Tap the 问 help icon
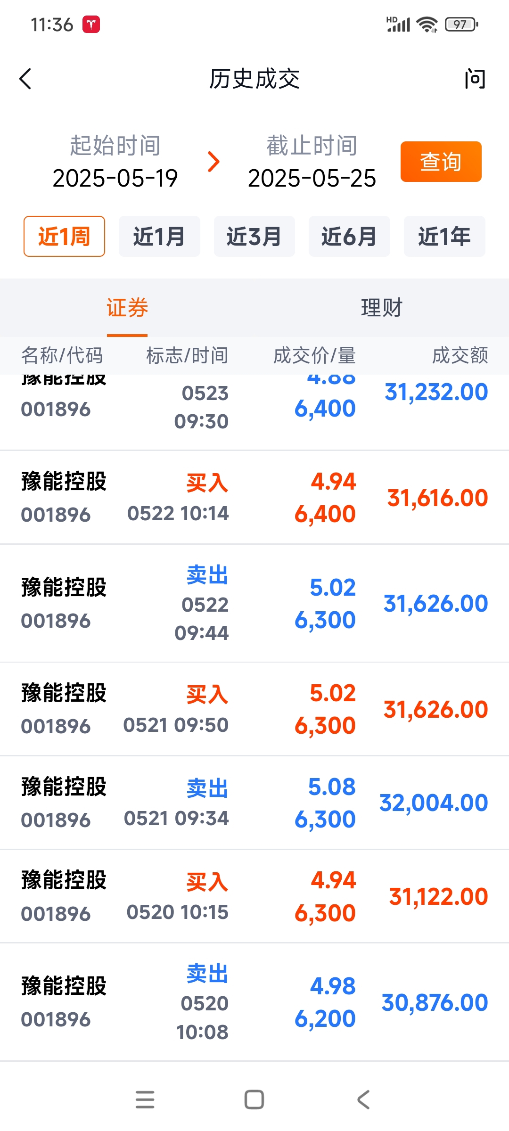Viewport: 509px width, 1131px height. pyautogui.click(x=475, y=79)
